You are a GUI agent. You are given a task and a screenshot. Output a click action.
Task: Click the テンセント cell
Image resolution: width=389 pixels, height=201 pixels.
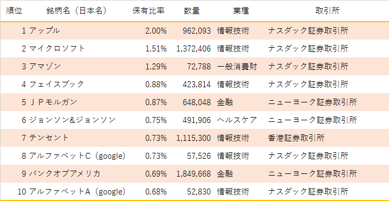tap(49, 138)
